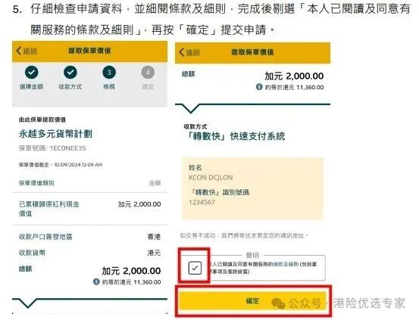Select the 檢視 step label

(x=109, y=86)
